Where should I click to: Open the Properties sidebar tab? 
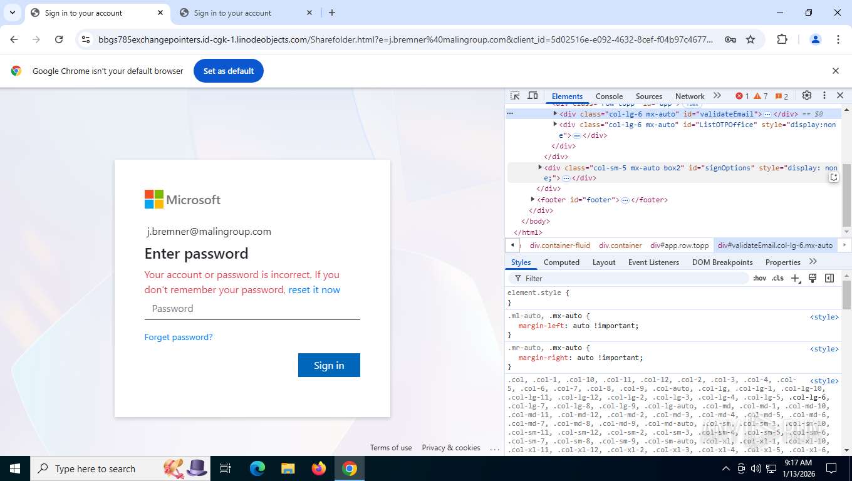(x=782, y=262)
